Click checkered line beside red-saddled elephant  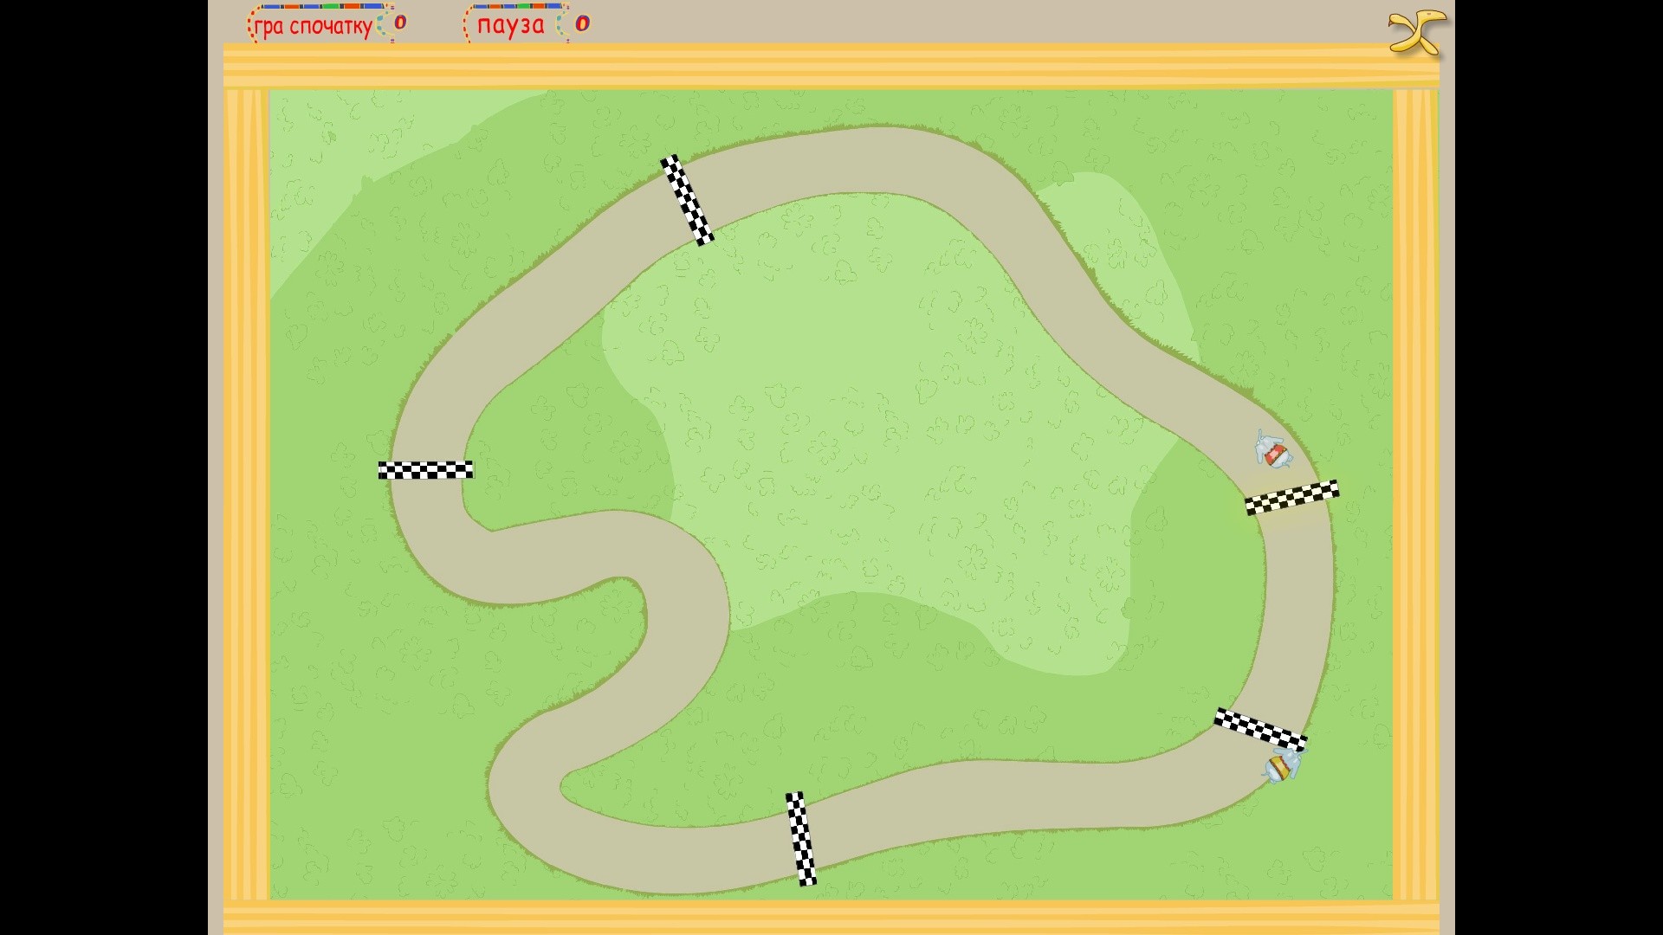pos(1291,498)
